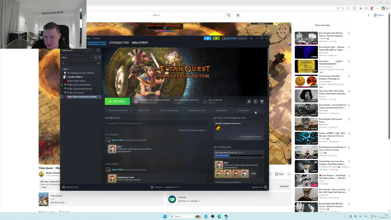The height and width of the screenshot is (220, 391).
Task: Open options for Deep House Mix 2024 video
Action: click(x=349, y=91)
